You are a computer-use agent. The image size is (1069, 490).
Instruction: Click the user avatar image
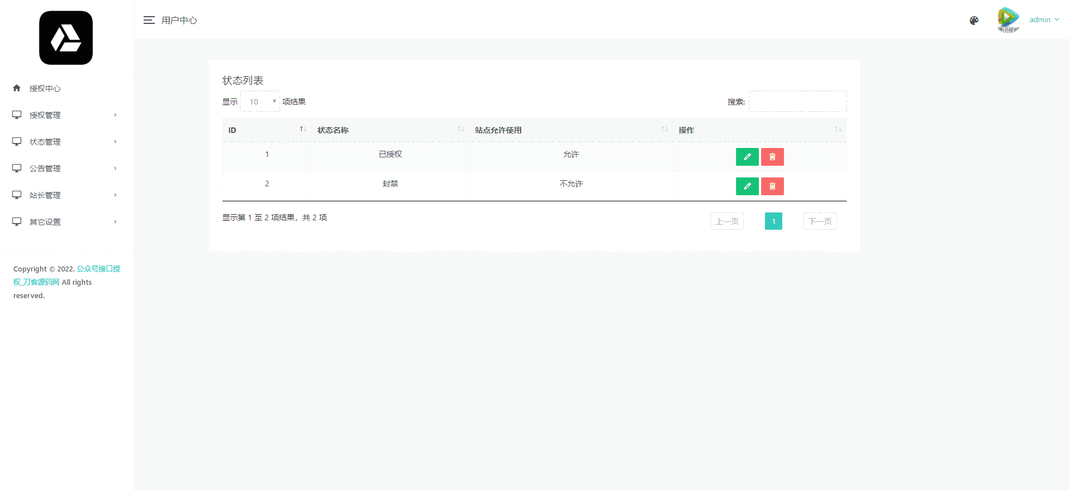[1008, 20]
